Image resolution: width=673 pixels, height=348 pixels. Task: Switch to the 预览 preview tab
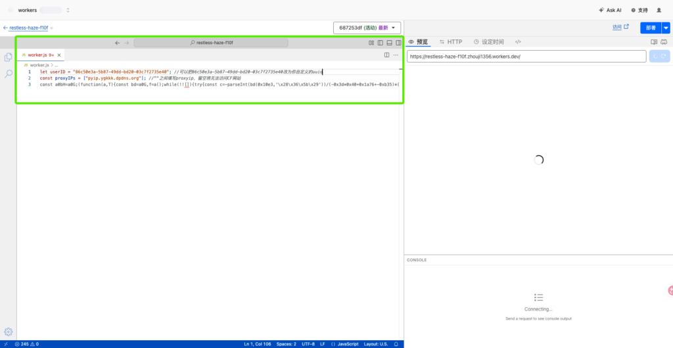418,42
